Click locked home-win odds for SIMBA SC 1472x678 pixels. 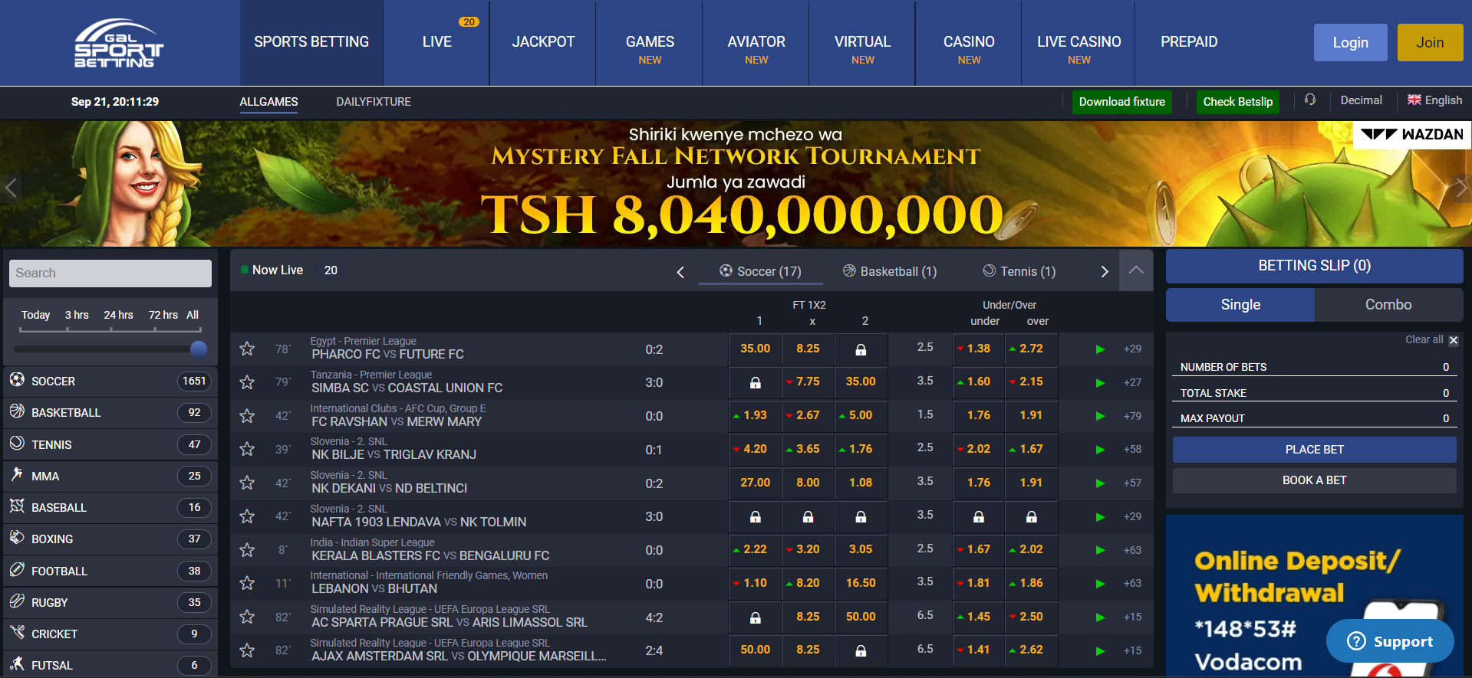point(756,382)
